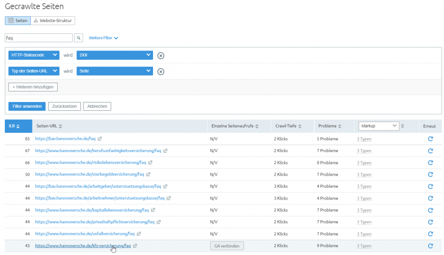The height and width of the screenshot is (255, 444).
Task: Click the Zurücksetzen button
Action: (x=65, y=106)
